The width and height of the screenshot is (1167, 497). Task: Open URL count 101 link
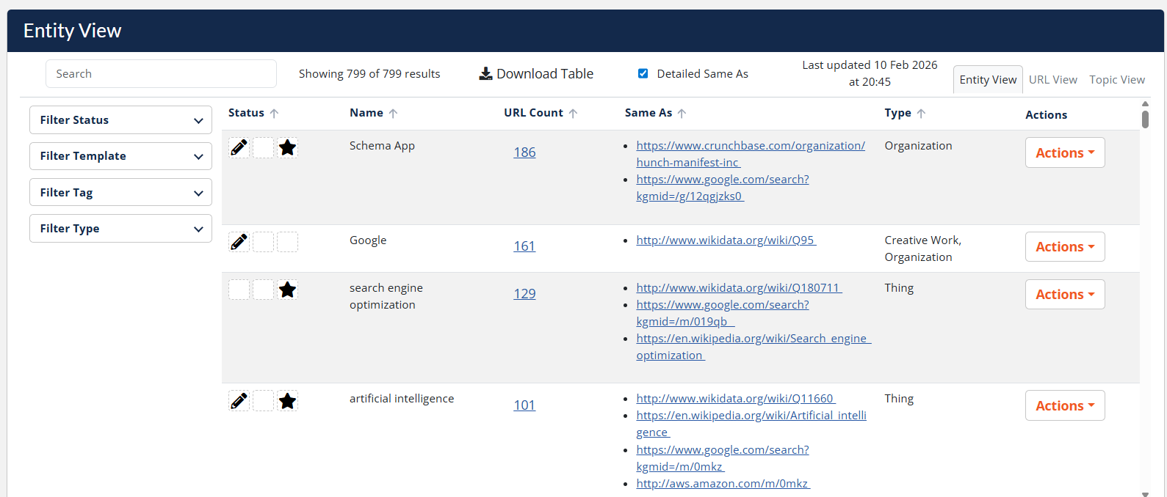pos(524,405)
